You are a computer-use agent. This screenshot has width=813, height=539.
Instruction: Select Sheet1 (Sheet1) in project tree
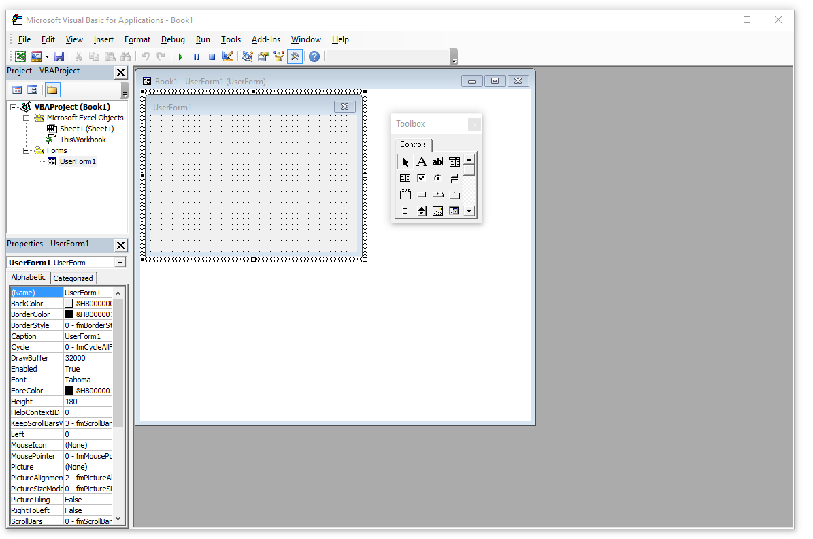(x=86, y=129)
